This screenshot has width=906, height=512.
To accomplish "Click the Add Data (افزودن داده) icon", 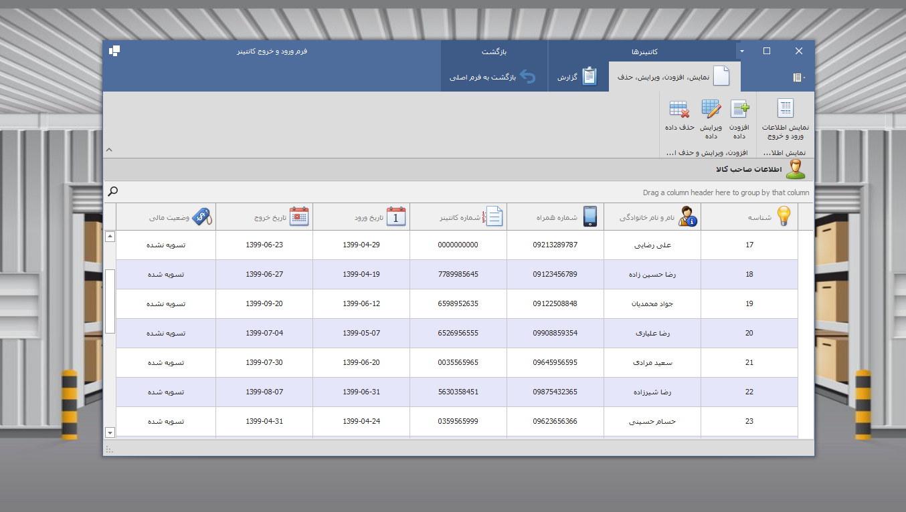I will pos(739,110).
